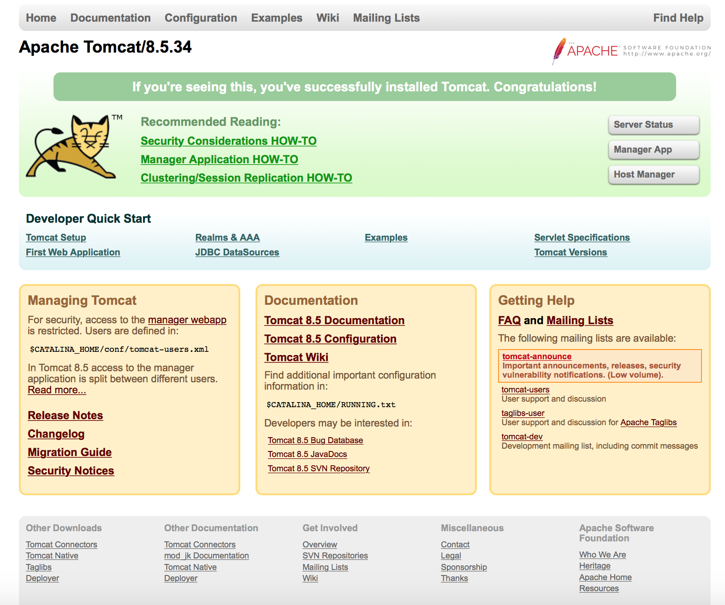Open SVN Repositories footer link
The height and width of the screenshot is (605, 725).
[x=335, y=556]
